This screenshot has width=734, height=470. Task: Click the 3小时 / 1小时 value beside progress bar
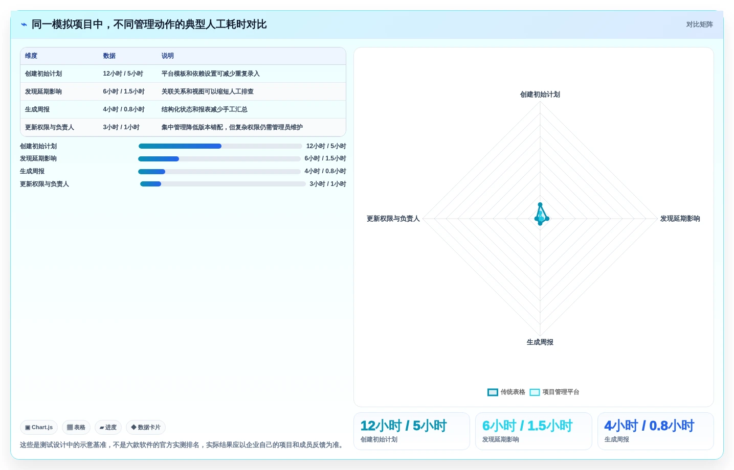pos(328,184)
